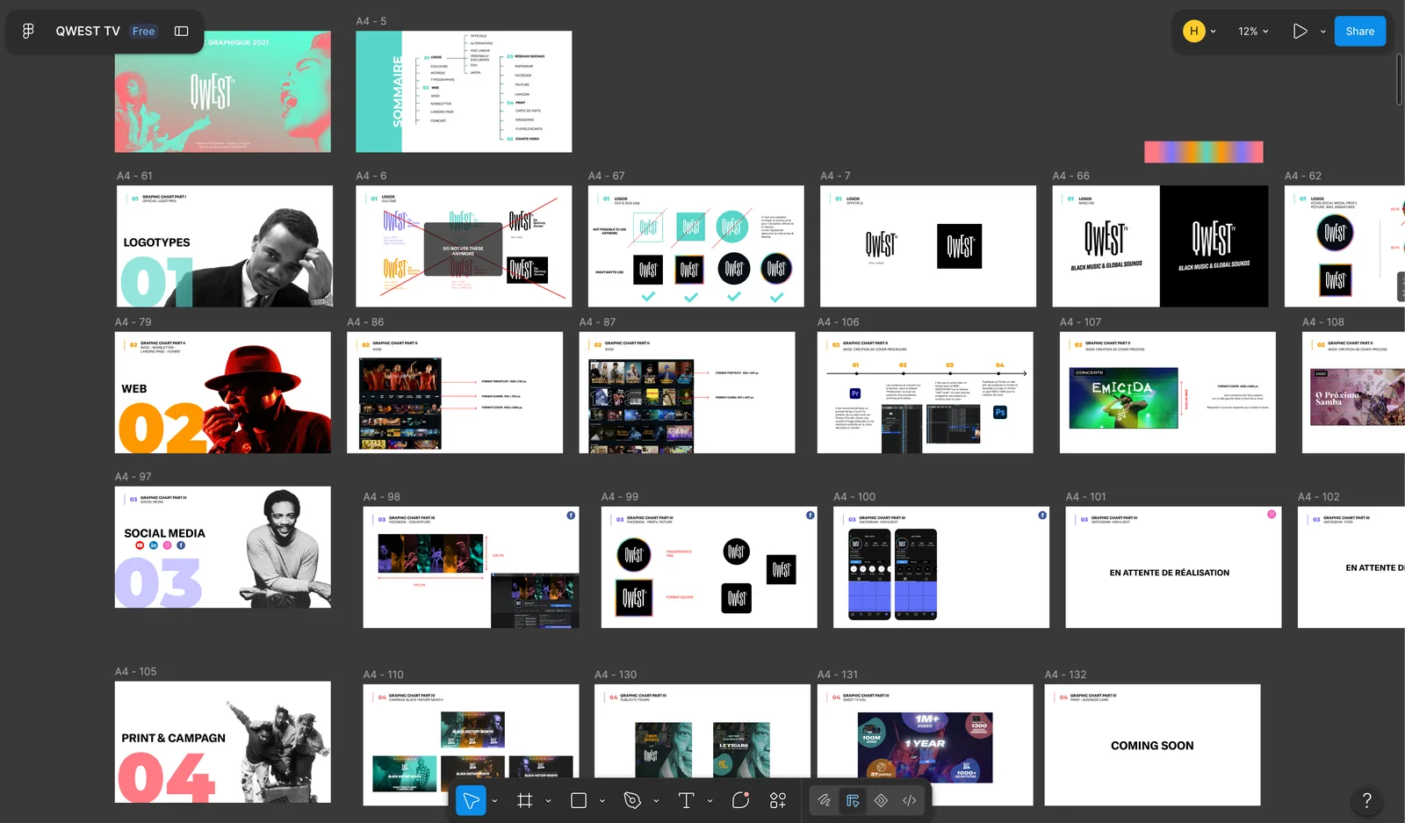Start the prototype presentation with Play
Viewport: 1405px width, 823px height.
pyautogui.click(x=1300, y=32)
